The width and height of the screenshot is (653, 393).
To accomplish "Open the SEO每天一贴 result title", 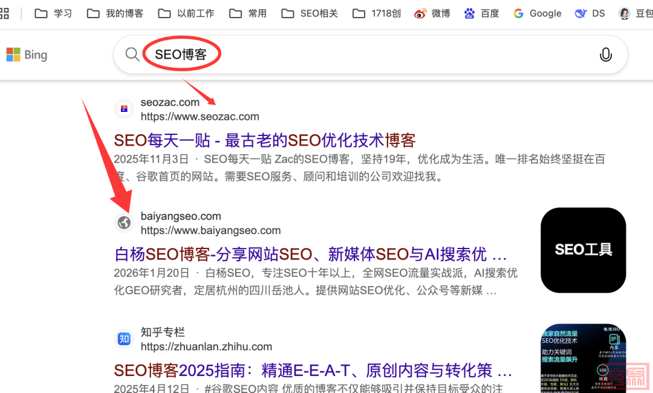I will pyautogui.click(x=264, y=140).
